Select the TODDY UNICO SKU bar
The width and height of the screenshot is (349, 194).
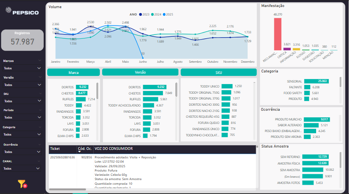227,86
